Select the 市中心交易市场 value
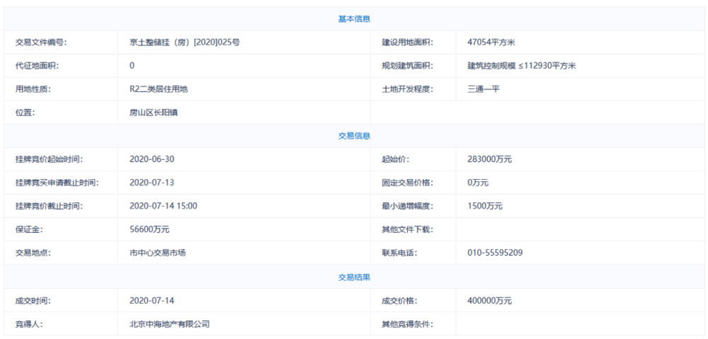This screenshot has width=708, height=339. [x=158, y=253]
